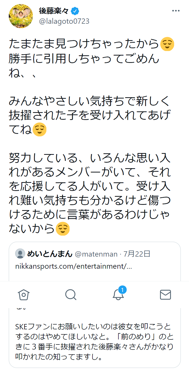Select quoted author name めいとんまん

tap(50, 254)
